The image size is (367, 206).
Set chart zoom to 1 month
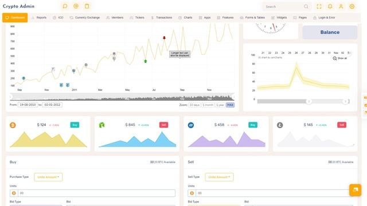pyautogui.click(x=208, y=105)
